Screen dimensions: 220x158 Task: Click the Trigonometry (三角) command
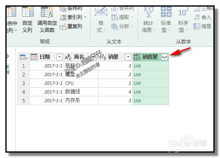tap(203, 9)
